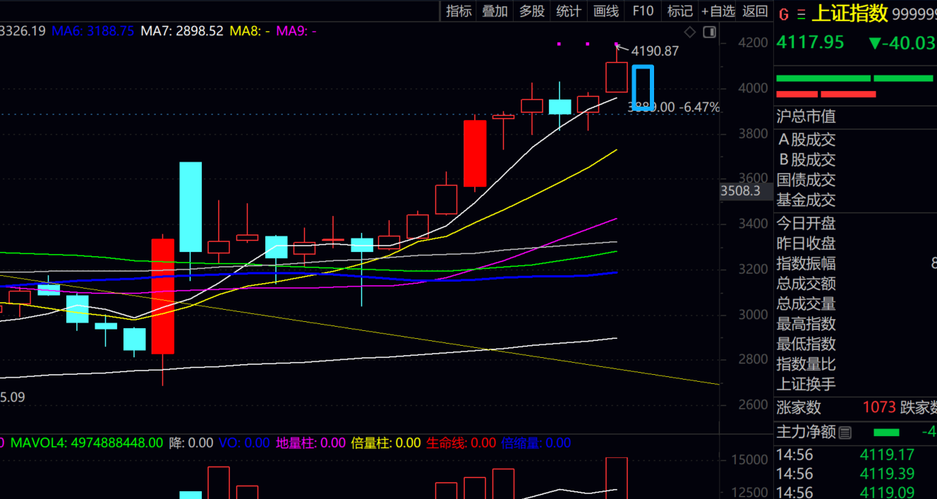Open the 叠加 overlay menu
The width and height of the screenshot is (937, 499).
click(x=495, y=11)
